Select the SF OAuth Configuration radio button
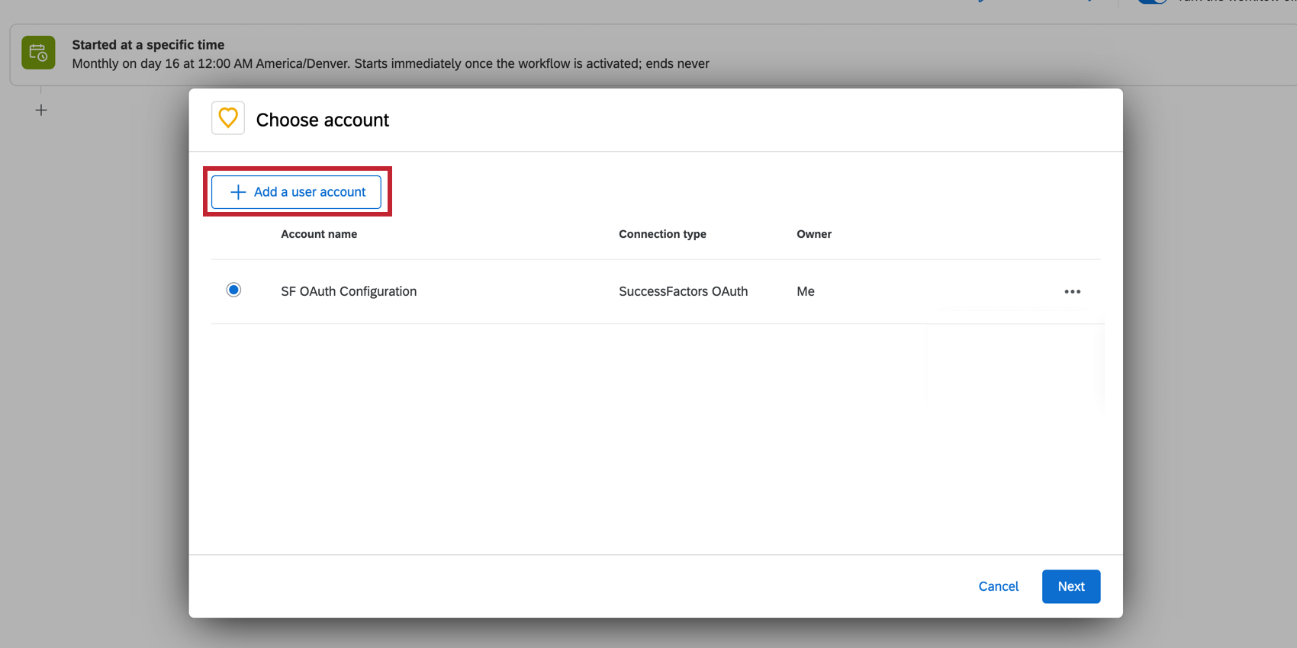 233,290
